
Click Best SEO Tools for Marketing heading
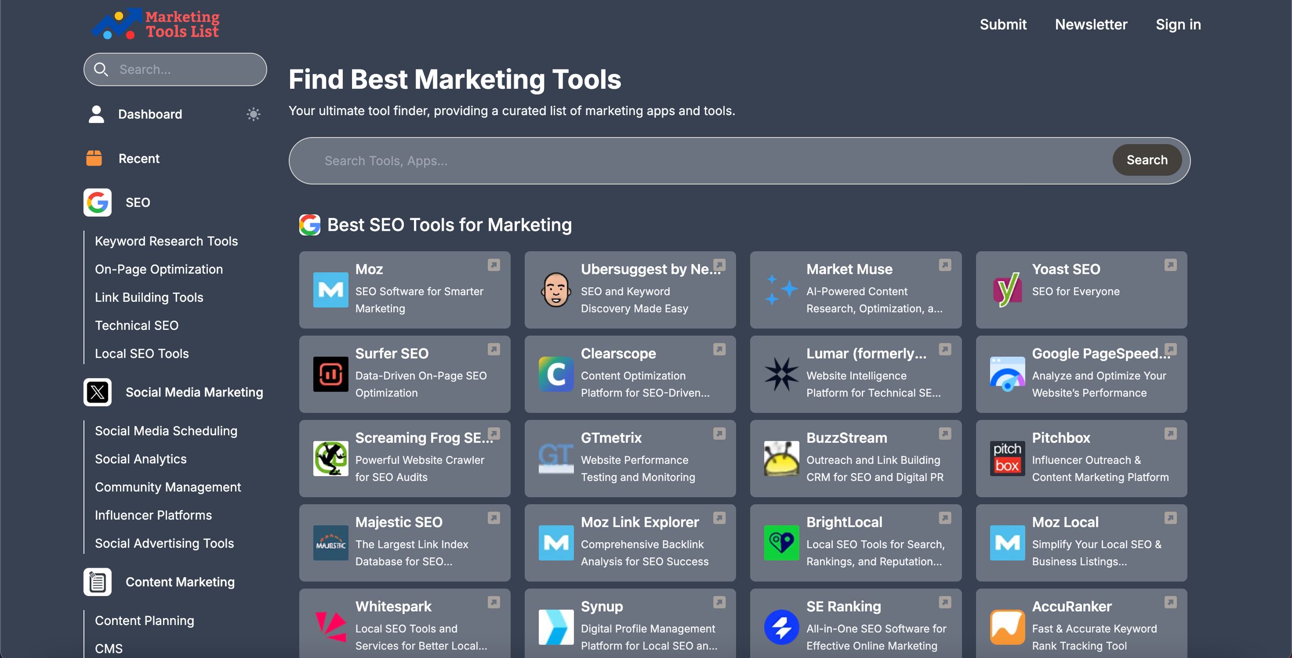450,225
